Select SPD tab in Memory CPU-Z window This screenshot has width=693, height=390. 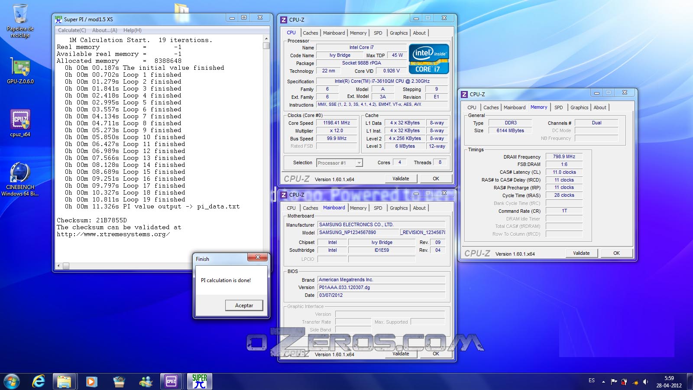[x=559, y=107]
